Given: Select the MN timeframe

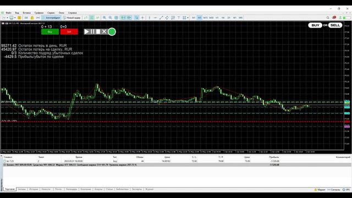Looking at the screenshot, I should click(240, 18).
